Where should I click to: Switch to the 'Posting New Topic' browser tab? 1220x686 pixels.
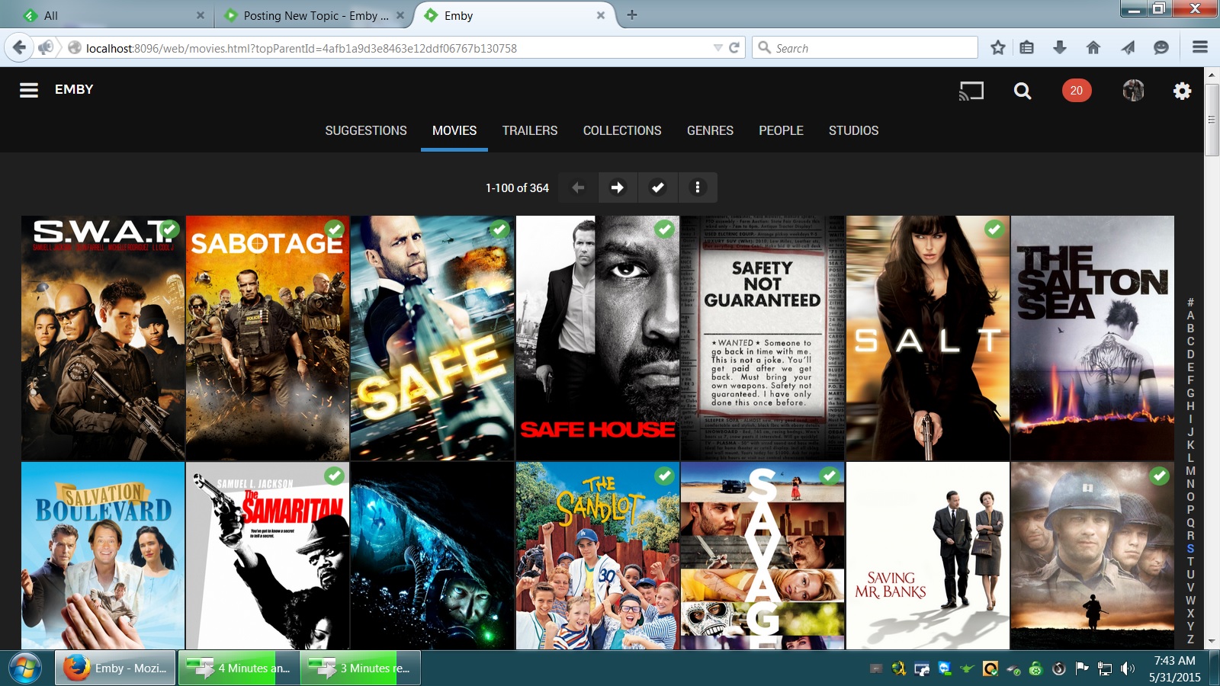click(315, 15)
